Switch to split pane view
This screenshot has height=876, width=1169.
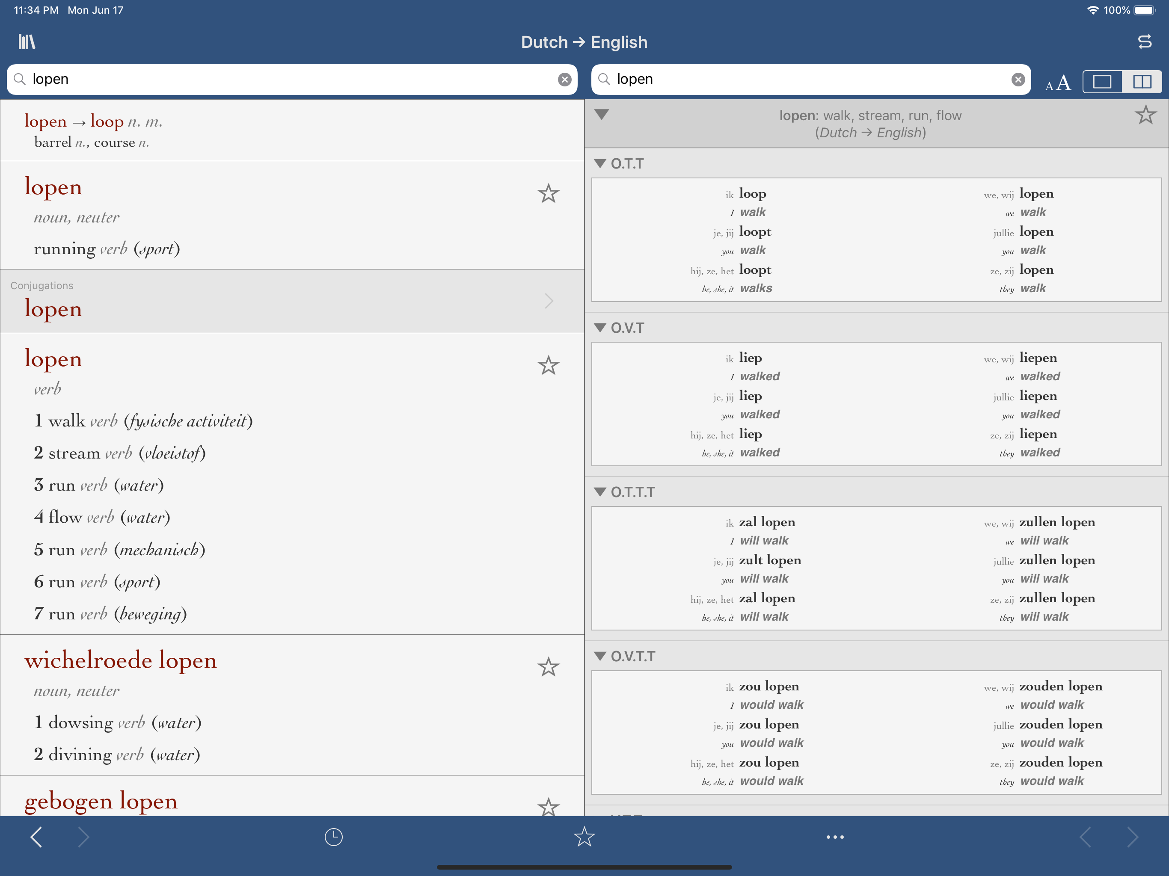pos(1142,82)
